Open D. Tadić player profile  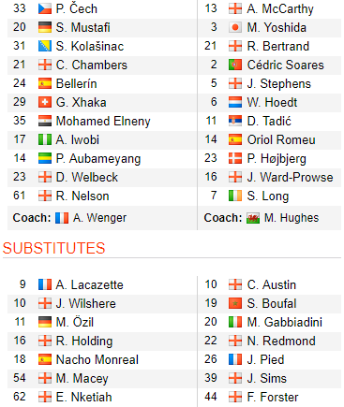(269, 121)
